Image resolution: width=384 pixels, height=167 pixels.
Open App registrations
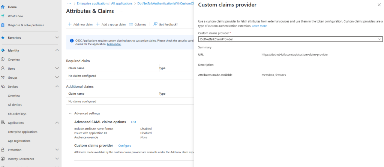point(19,141)
